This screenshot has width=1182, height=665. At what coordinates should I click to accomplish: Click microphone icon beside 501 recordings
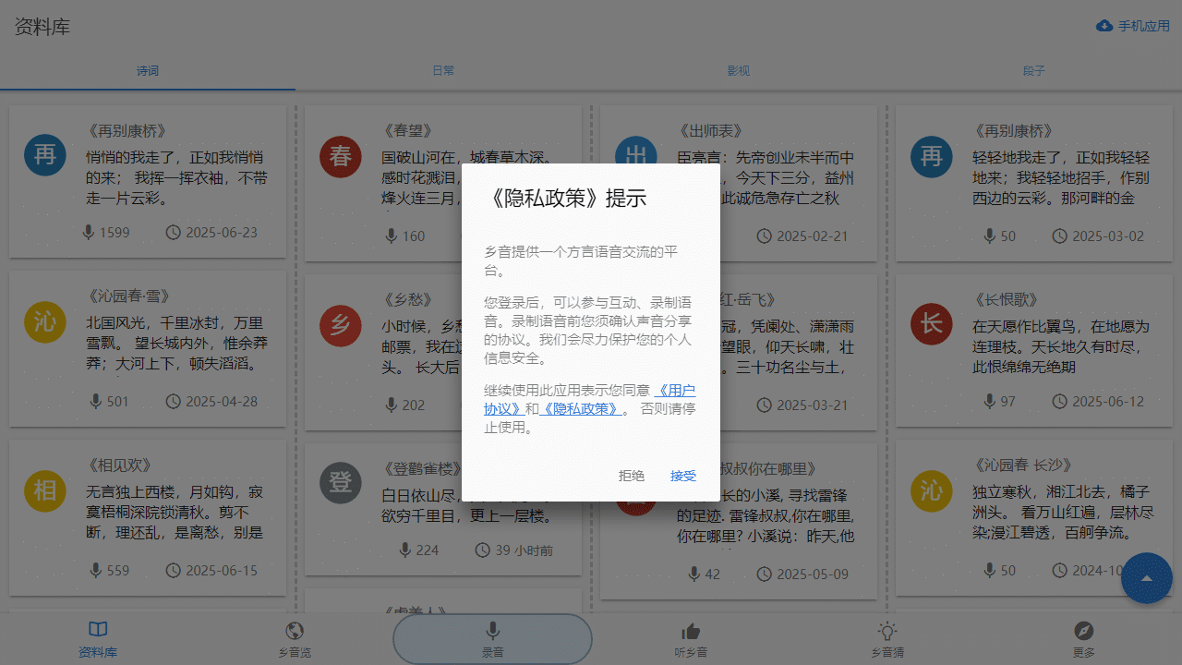(95, 401)
